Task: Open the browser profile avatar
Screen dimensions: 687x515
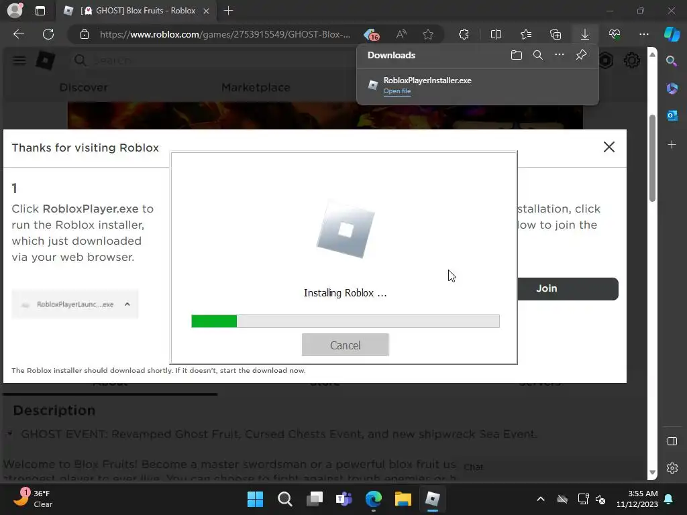Action: (15, 11)
